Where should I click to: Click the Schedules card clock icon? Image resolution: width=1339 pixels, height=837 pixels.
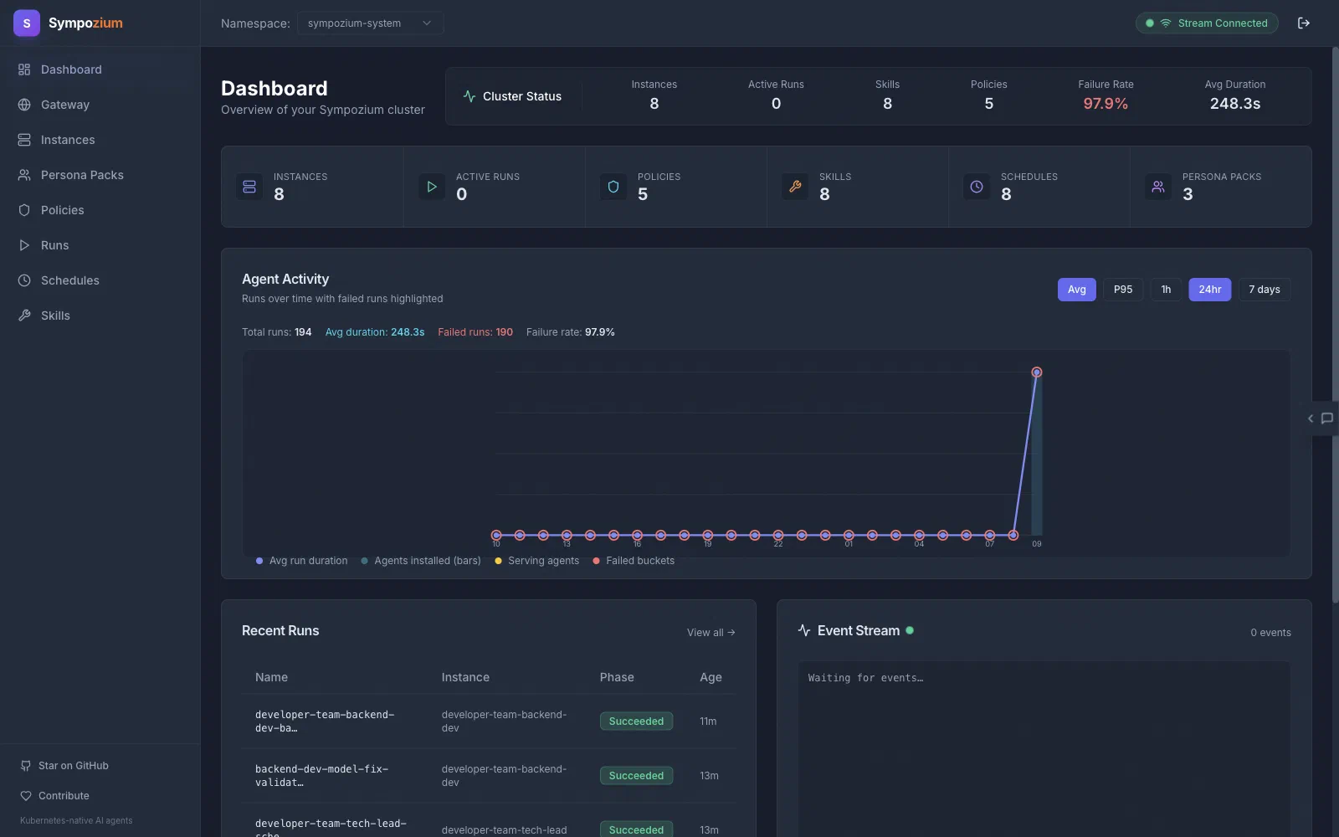point(977,187)
